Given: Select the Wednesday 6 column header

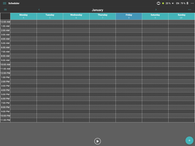Looking at the screenshot, I should click(x=76, y=16).
